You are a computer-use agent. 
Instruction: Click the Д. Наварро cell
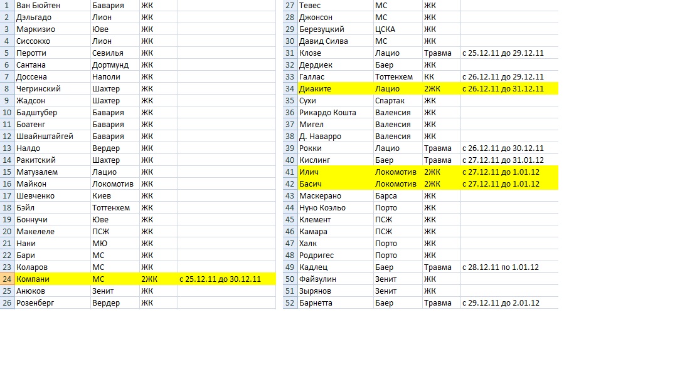coord(336,136)
